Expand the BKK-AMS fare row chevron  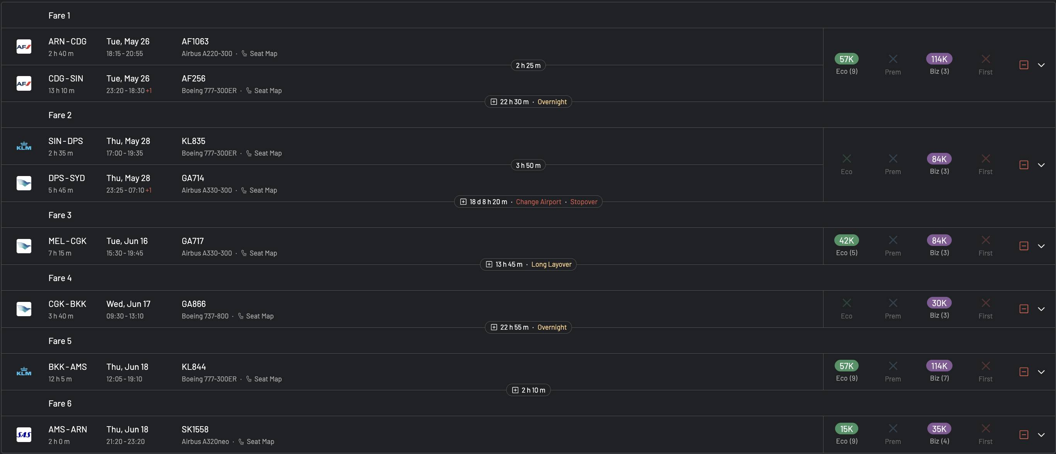click(x=1041, y=372)
